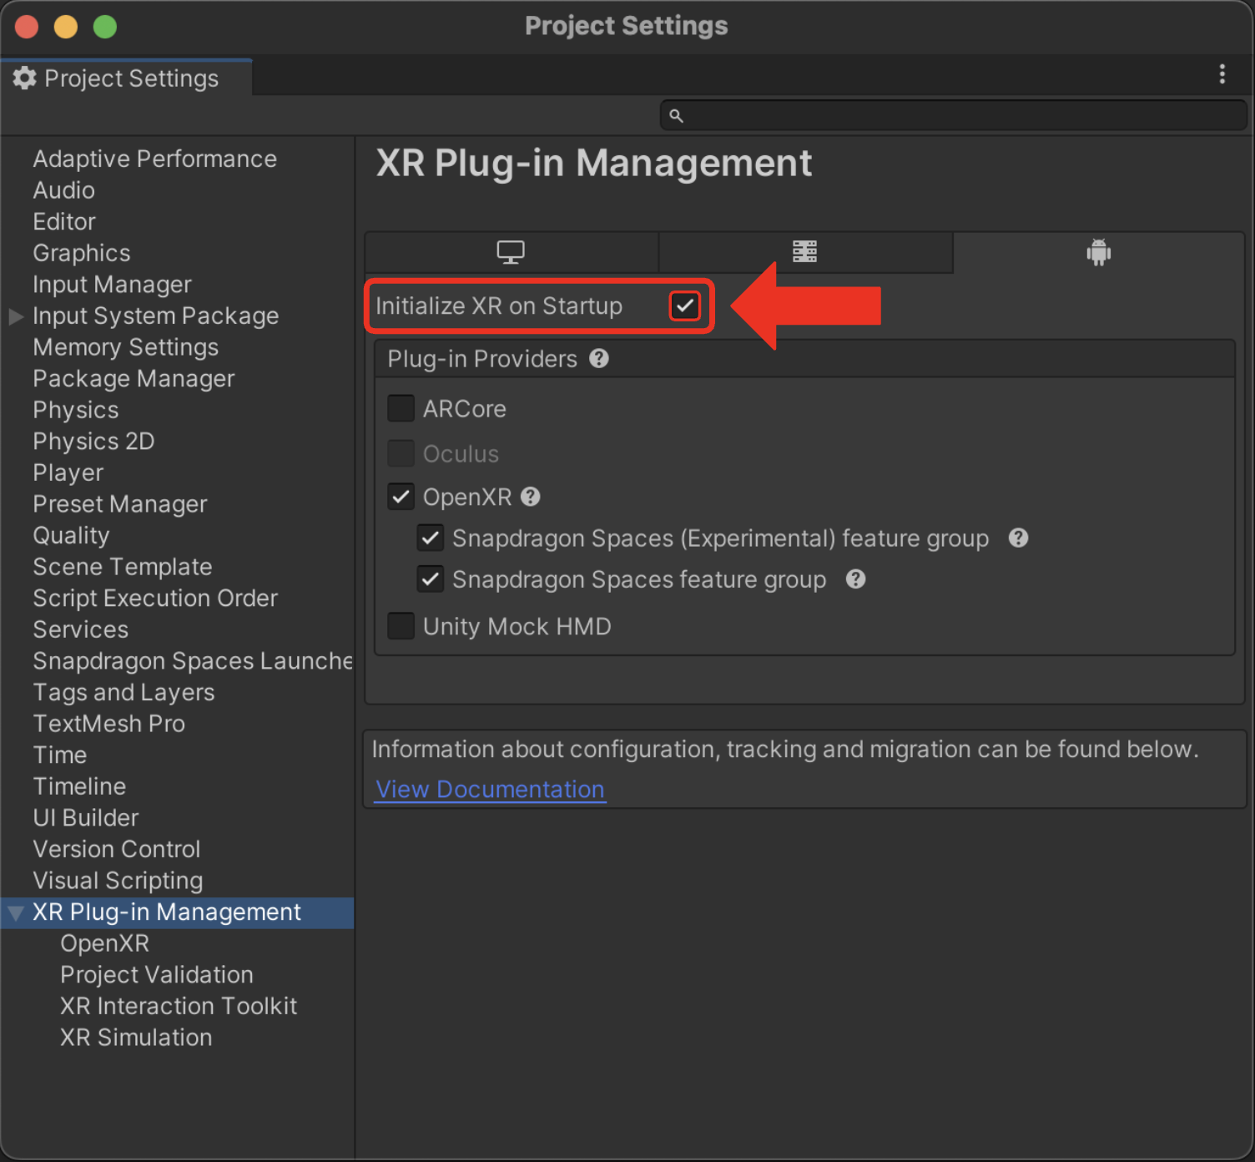
Task: Select Scene Template settings
Action: (x=122, y=567)
